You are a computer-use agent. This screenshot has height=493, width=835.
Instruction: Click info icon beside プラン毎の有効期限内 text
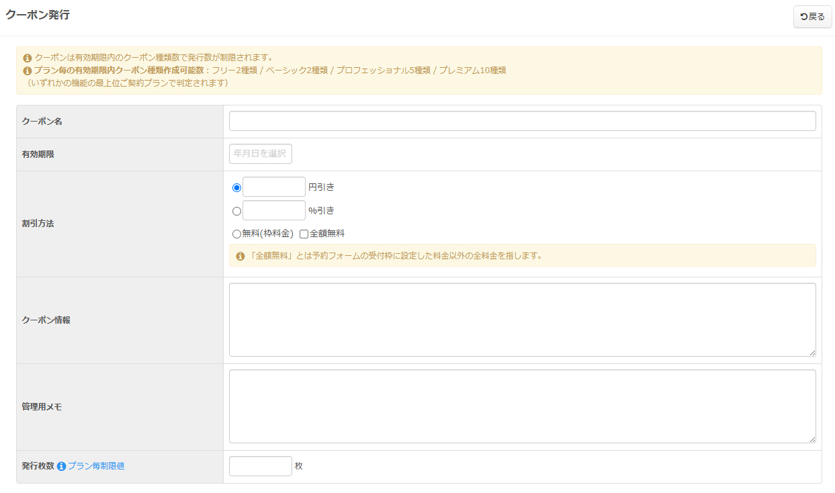click(x=28, y=71)
